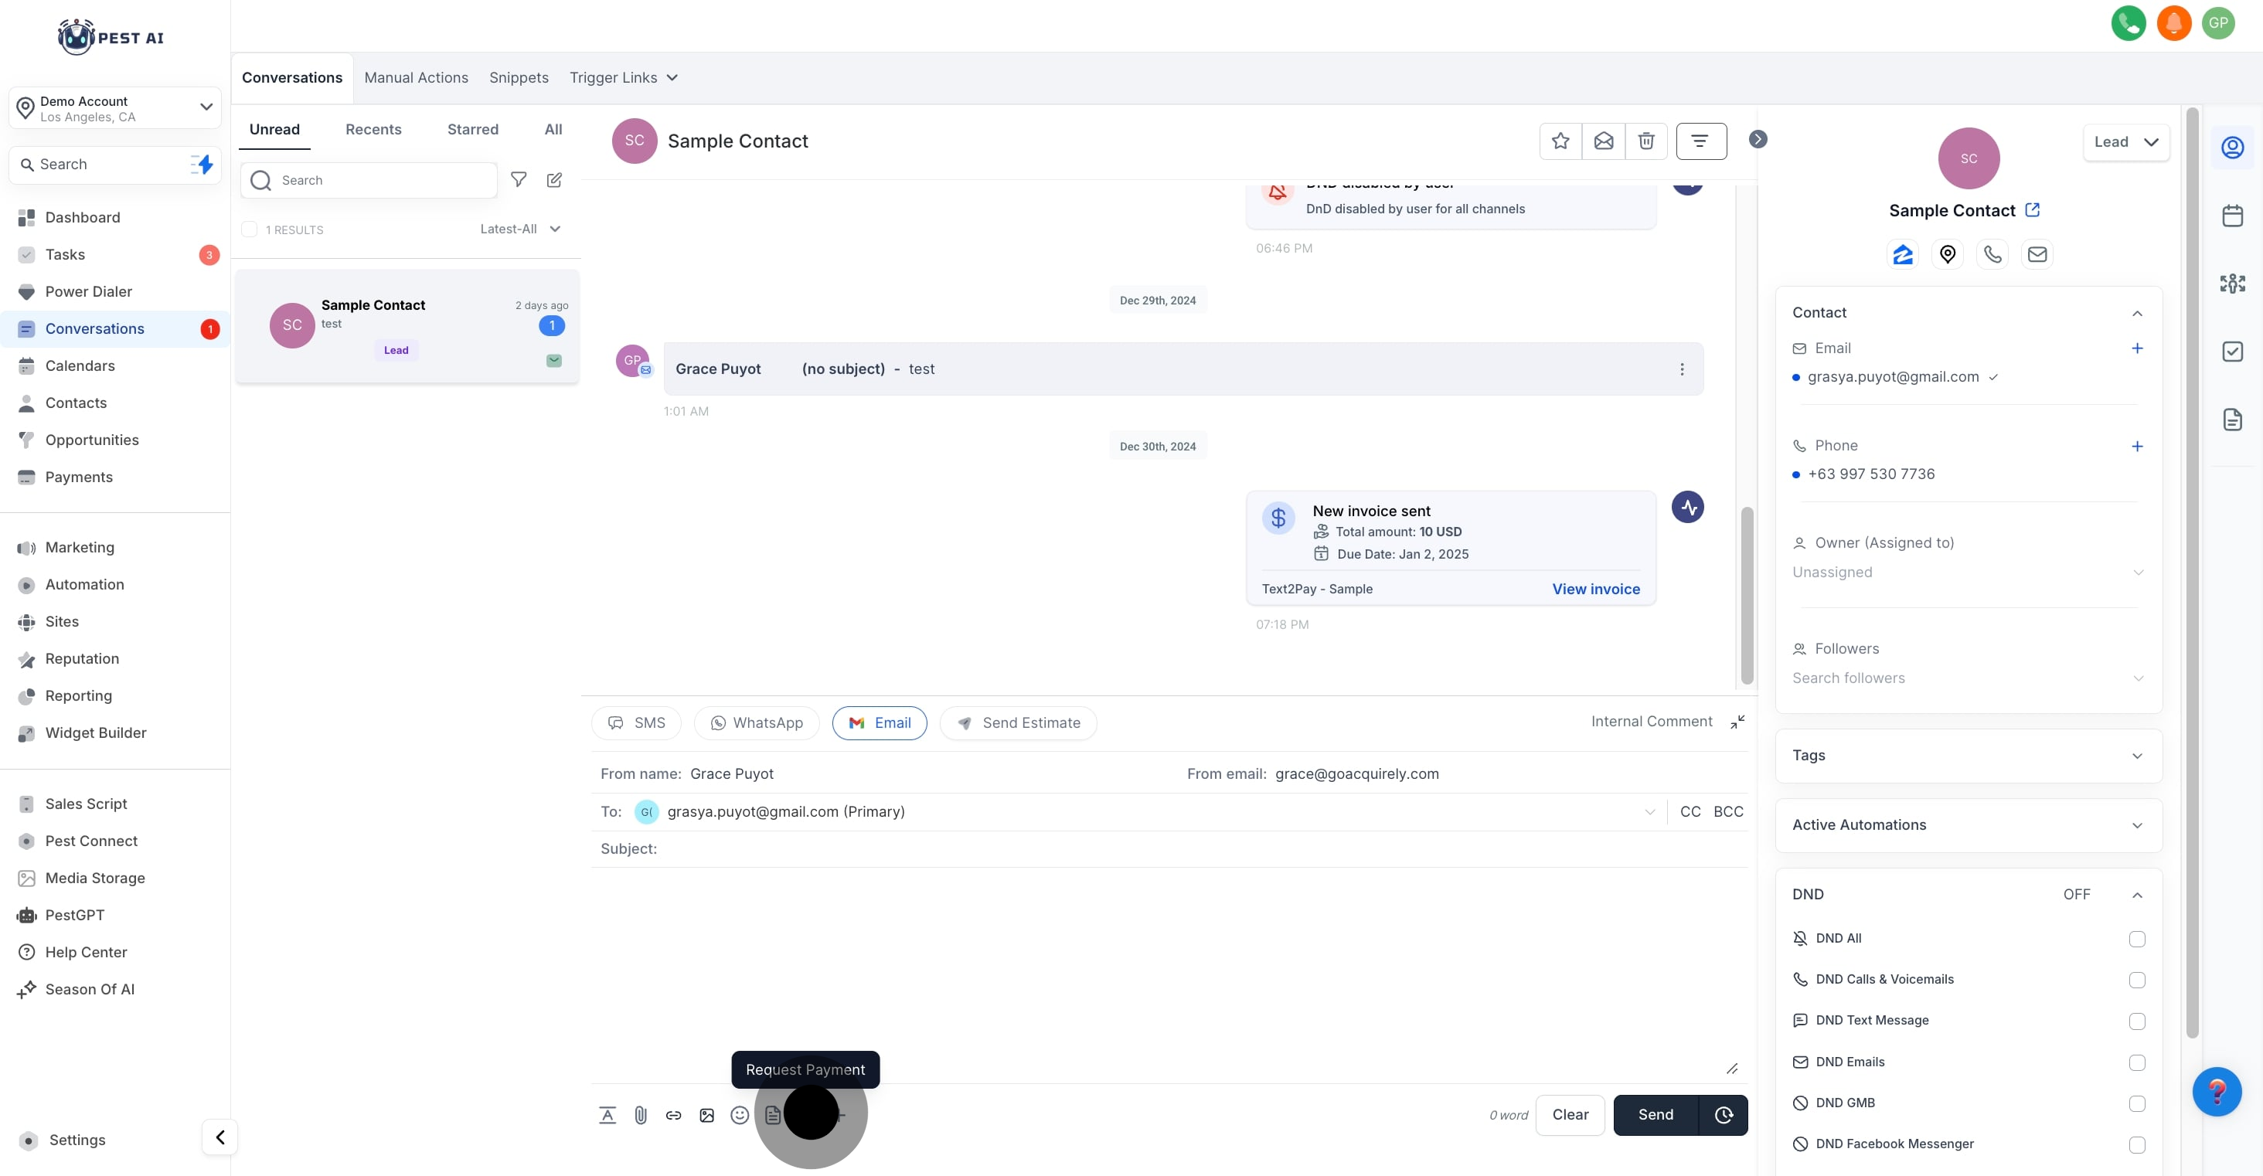Open the Demo Account location switcher

click(x=115, y=108)
